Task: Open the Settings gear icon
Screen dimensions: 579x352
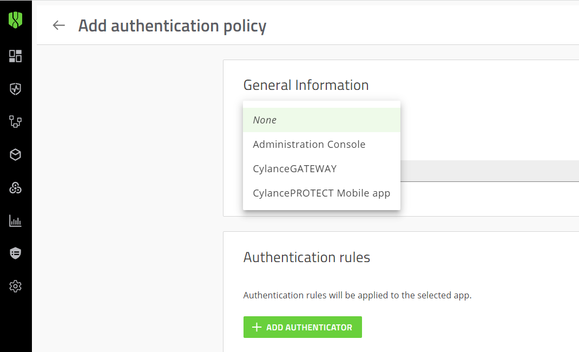Action: pos(16,286)
